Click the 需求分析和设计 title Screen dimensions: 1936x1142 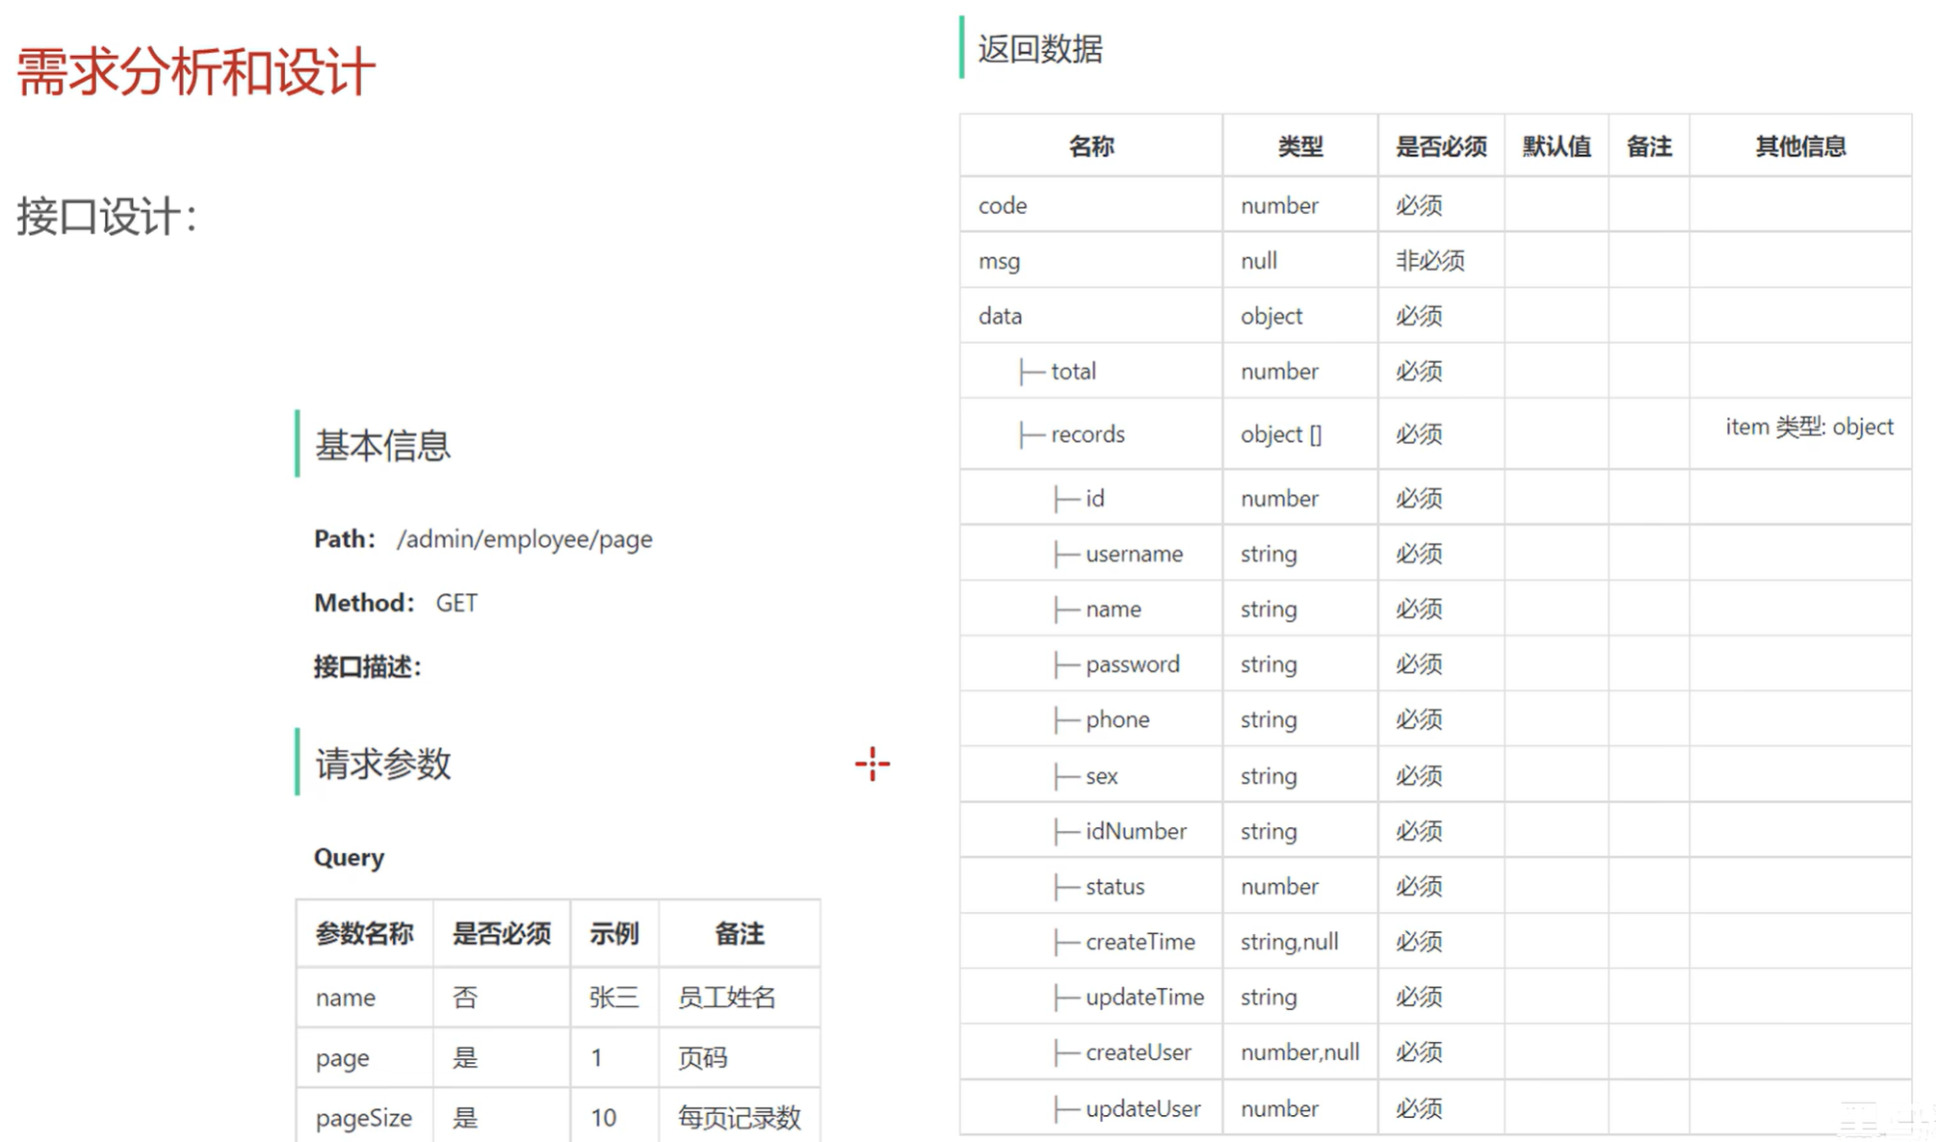196,72
